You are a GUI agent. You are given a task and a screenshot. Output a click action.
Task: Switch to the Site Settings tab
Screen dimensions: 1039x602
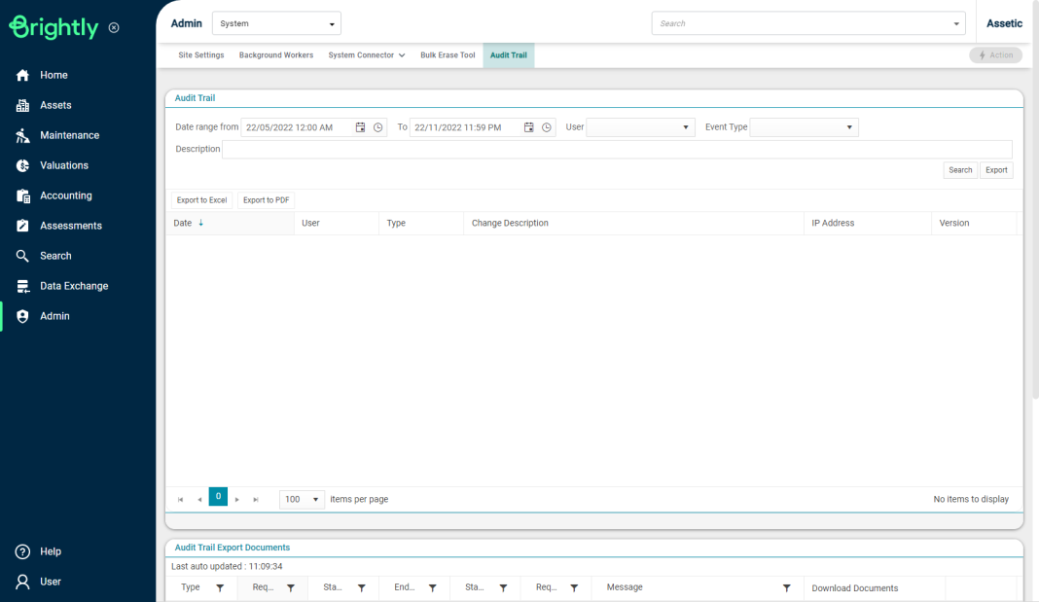point(200,55)
